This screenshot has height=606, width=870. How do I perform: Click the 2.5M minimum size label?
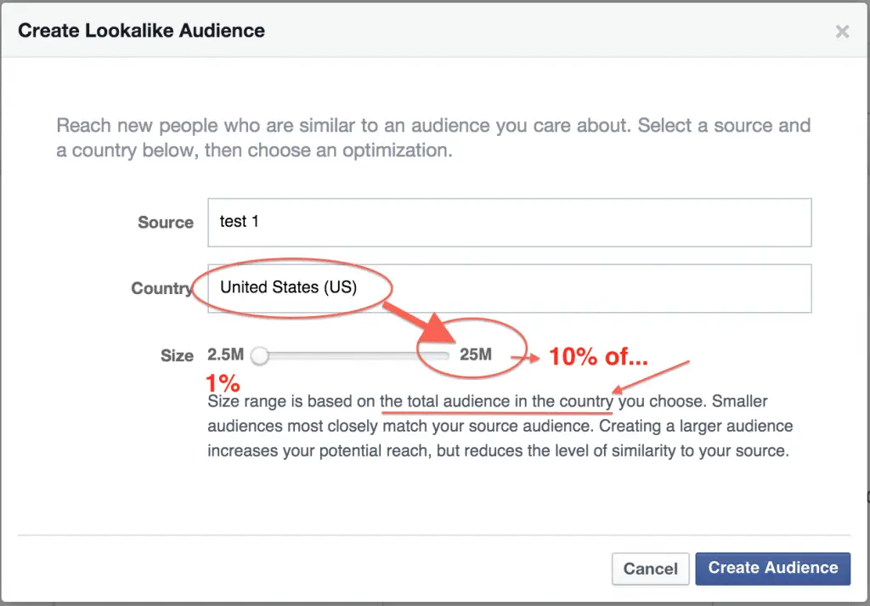pyautogui.click(x=224, y=355)
